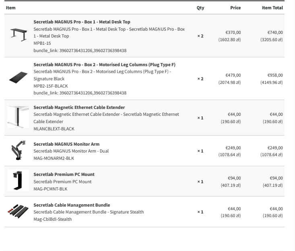The width and height of the screenshot is (295, 251).
Task: Click the €958,00 item total
Action: point(275,75)
